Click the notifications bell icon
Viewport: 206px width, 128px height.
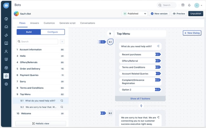point(189,5)
